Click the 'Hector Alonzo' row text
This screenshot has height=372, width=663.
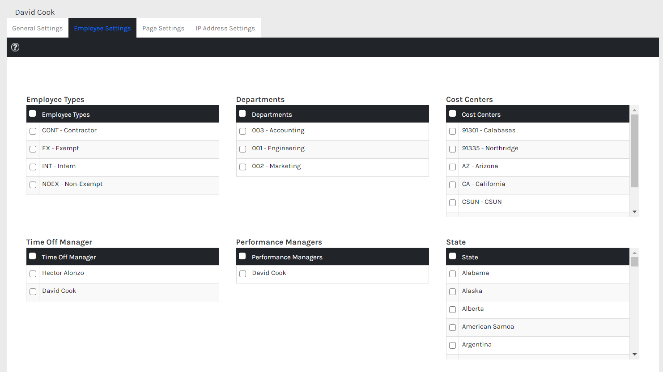coord(63,273)
